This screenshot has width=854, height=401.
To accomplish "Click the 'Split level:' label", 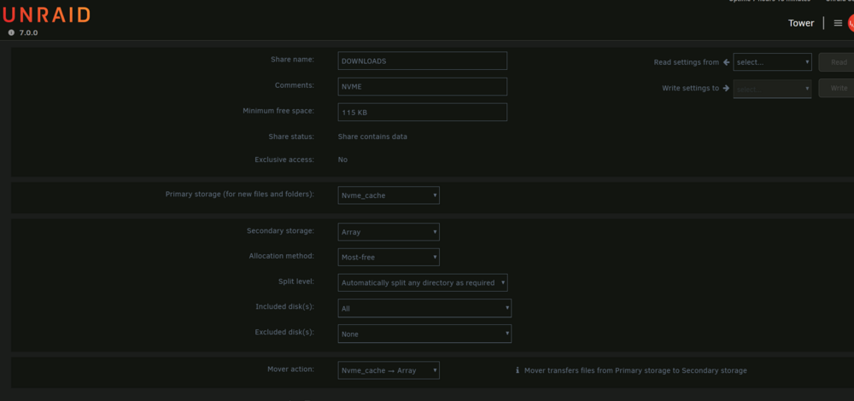I will 296,282.
